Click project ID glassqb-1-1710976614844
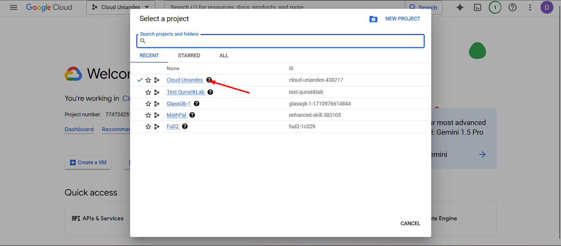This screenshot has height=246, width=561. [320, 104]
